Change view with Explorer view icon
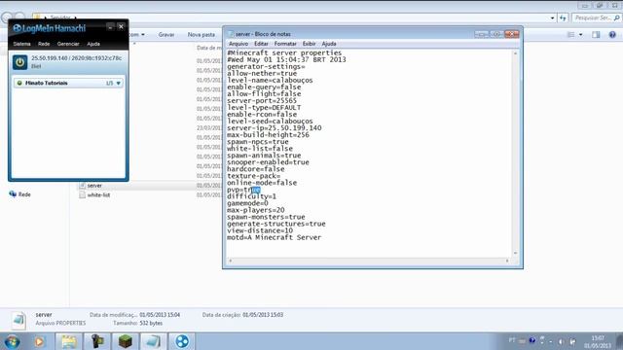The width and height of the screenshot is (623, 350). coord(571,35)
